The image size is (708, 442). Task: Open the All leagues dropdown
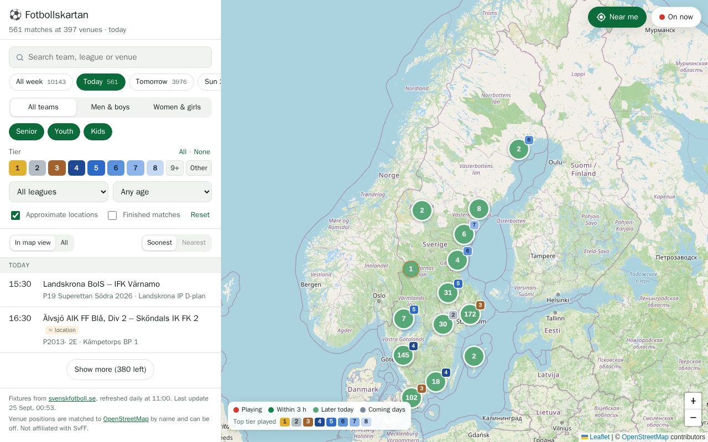[59, 192]
